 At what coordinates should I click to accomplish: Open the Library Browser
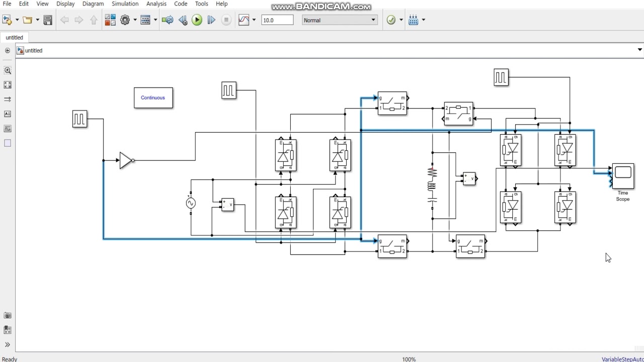tap(110, 20)
